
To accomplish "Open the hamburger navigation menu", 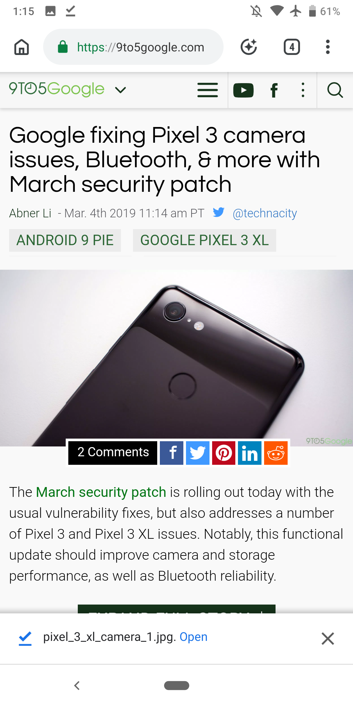I will [x=208, y=90].
